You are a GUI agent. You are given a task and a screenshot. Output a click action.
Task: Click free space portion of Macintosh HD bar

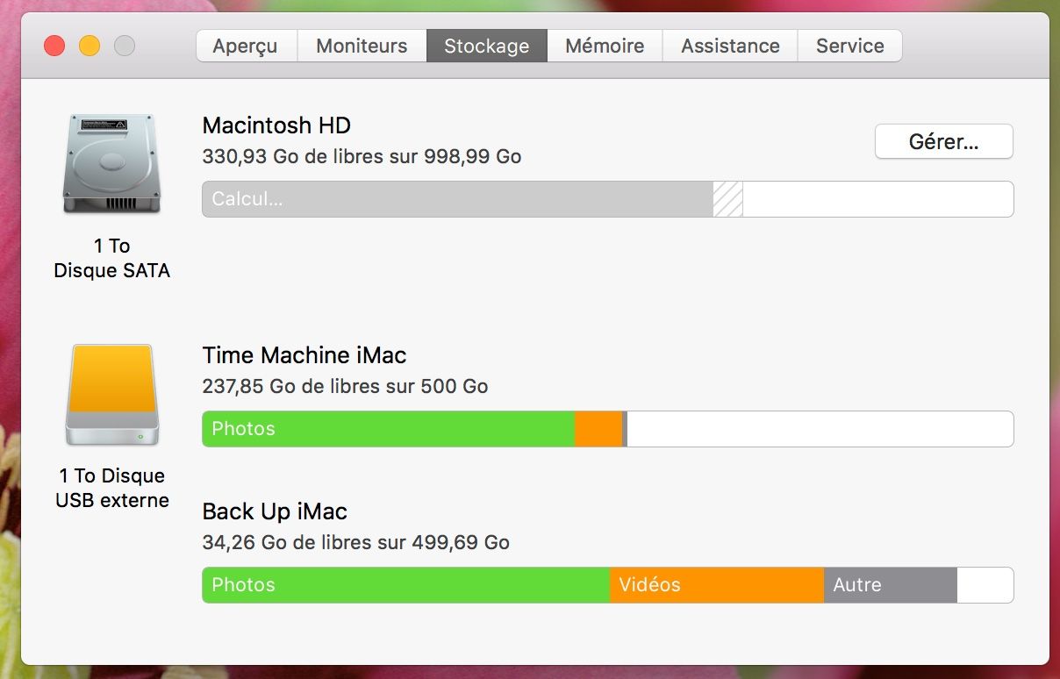click(877, 199)
